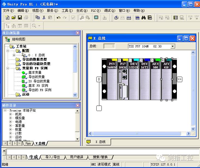Viewport: 200px width, 168px height.
Task: Click the cabinet icon next to binoculars
Action: point(150,17)
